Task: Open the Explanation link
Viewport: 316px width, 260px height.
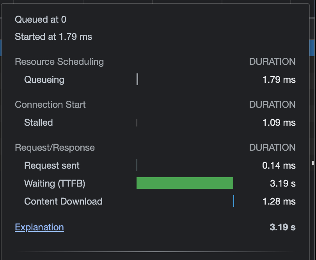Action: 39,227
